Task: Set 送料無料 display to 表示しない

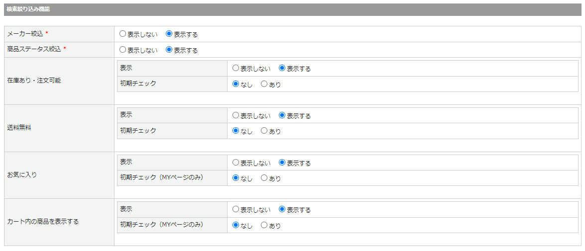Action: tap(236, 115)
